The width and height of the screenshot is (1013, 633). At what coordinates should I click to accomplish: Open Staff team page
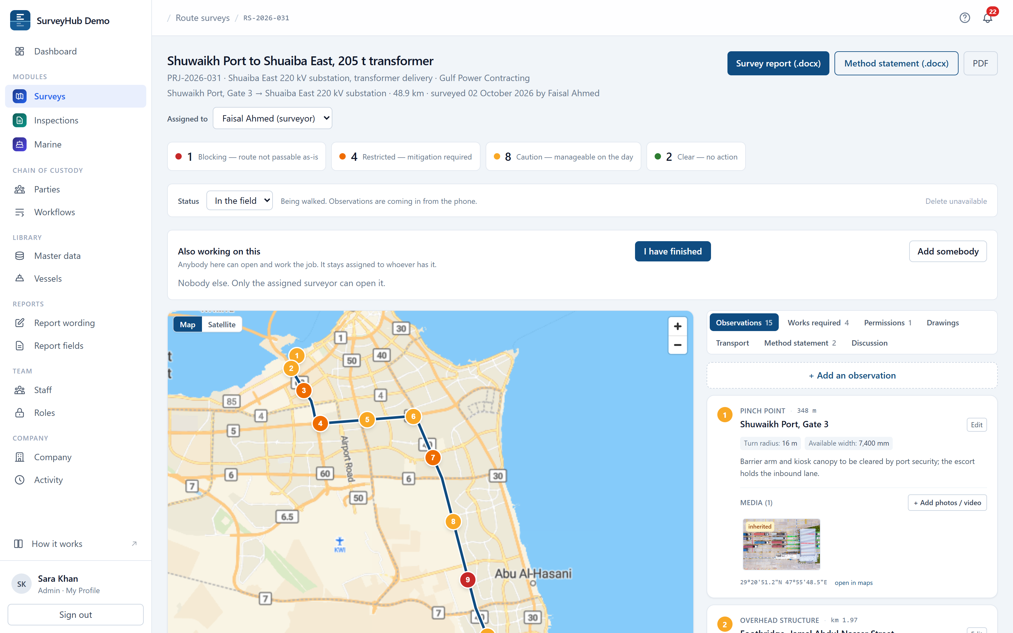pos(76,390)
